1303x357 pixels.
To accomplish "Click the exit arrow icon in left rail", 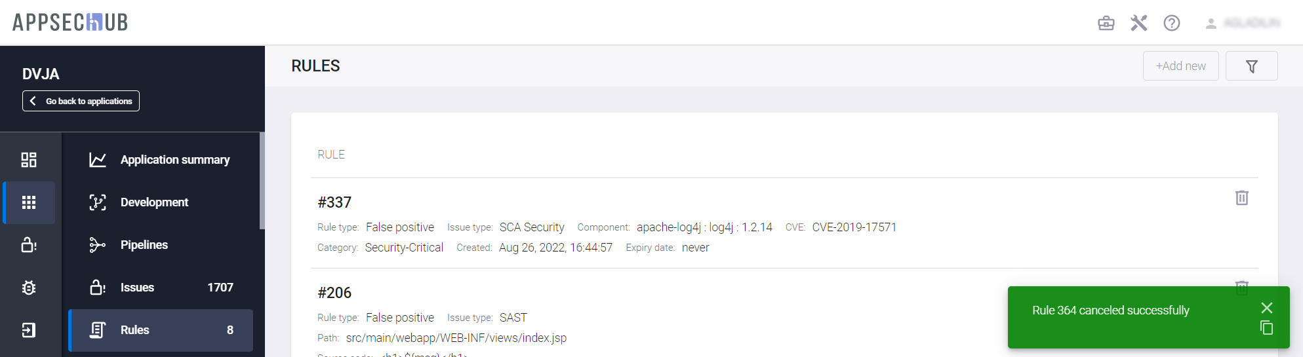I will coord(29,330).
